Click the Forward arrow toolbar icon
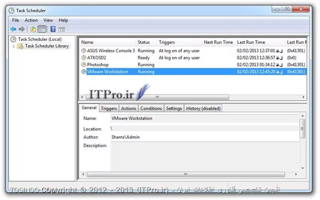 pos(22,29)
